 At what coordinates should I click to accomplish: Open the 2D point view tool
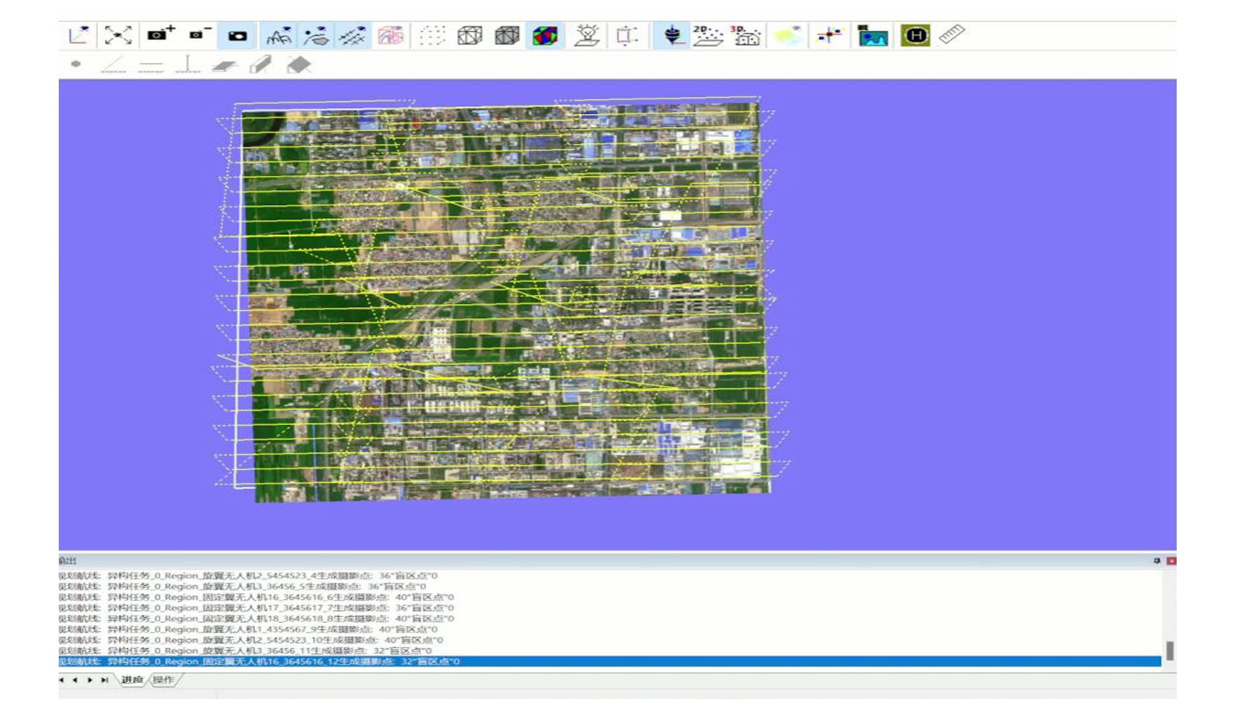coord(707,36)
